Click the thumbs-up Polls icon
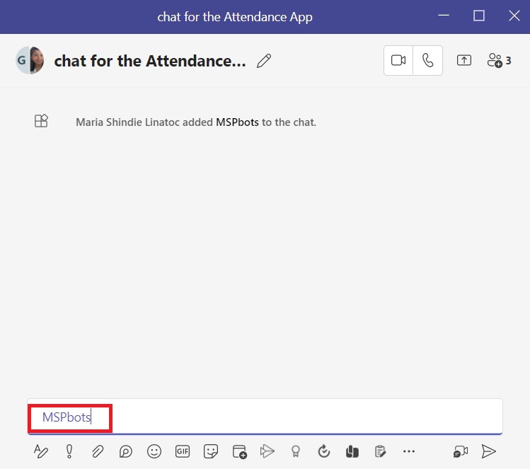 tap(352, 451)
